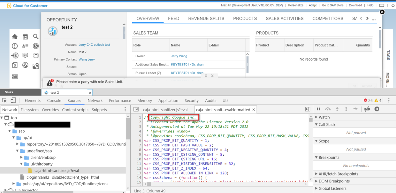This screenshot has width=396, height=193.
Task: Collapse the ui/thirdparty folder
Action: pos(22,164)
